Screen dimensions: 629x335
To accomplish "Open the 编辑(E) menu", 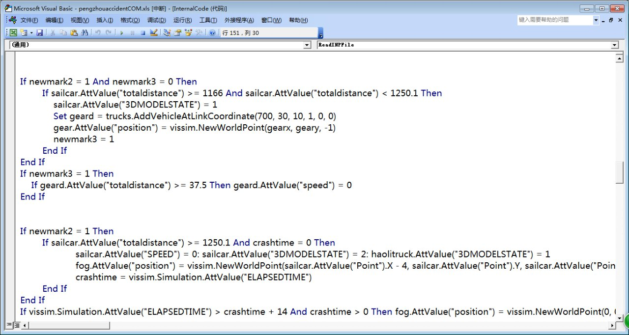I will pyautogui.click(x=54, y=20).
